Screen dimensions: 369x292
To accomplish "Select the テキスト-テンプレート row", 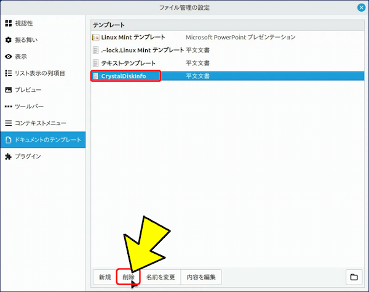I will [x=228, y=63].
